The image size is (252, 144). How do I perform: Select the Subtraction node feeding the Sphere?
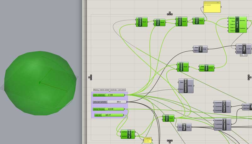tap(183, 67)
